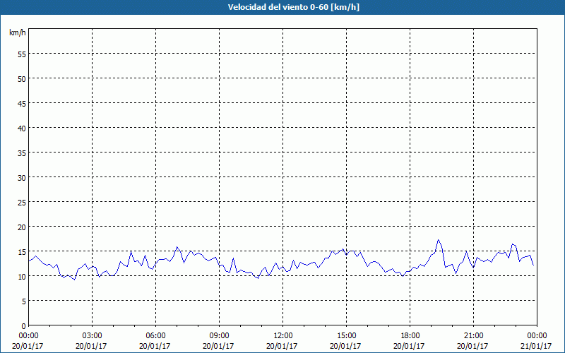Screen dimensions: 565x353
Task: Click the 03:00 time label
Action: (x=93, y=336)
